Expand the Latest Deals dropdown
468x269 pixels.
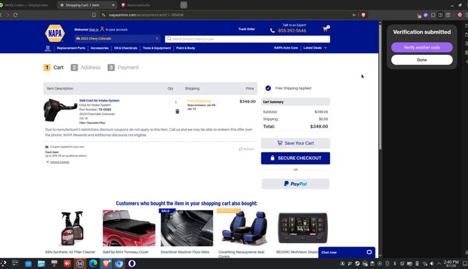click(x=315, y=48)
